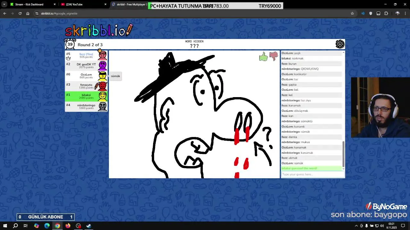Select highlighted player row bilaksi
Image resolution: width=410 pixels, height=230 pixels.
point(86,96)
